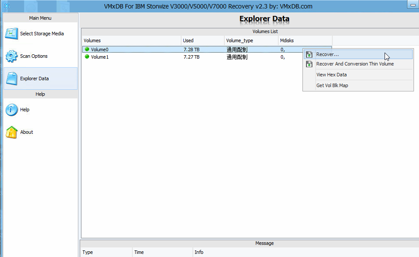Click the green status dot of Volume1

pyautogui.click(x=87, y=57)
